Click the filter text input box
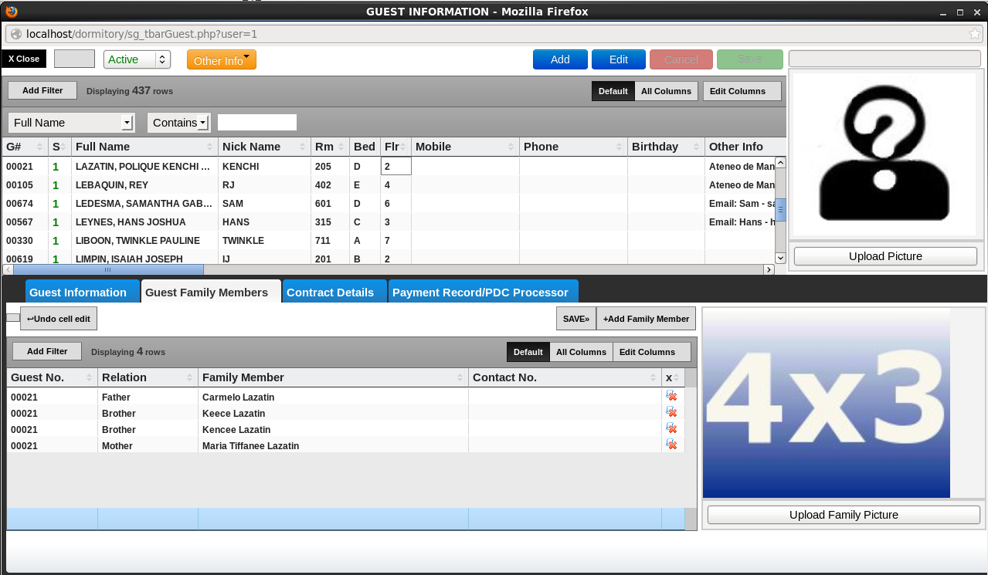Viewport: 988px width, 575px height. pyautogui.click(x=256, y=123)
